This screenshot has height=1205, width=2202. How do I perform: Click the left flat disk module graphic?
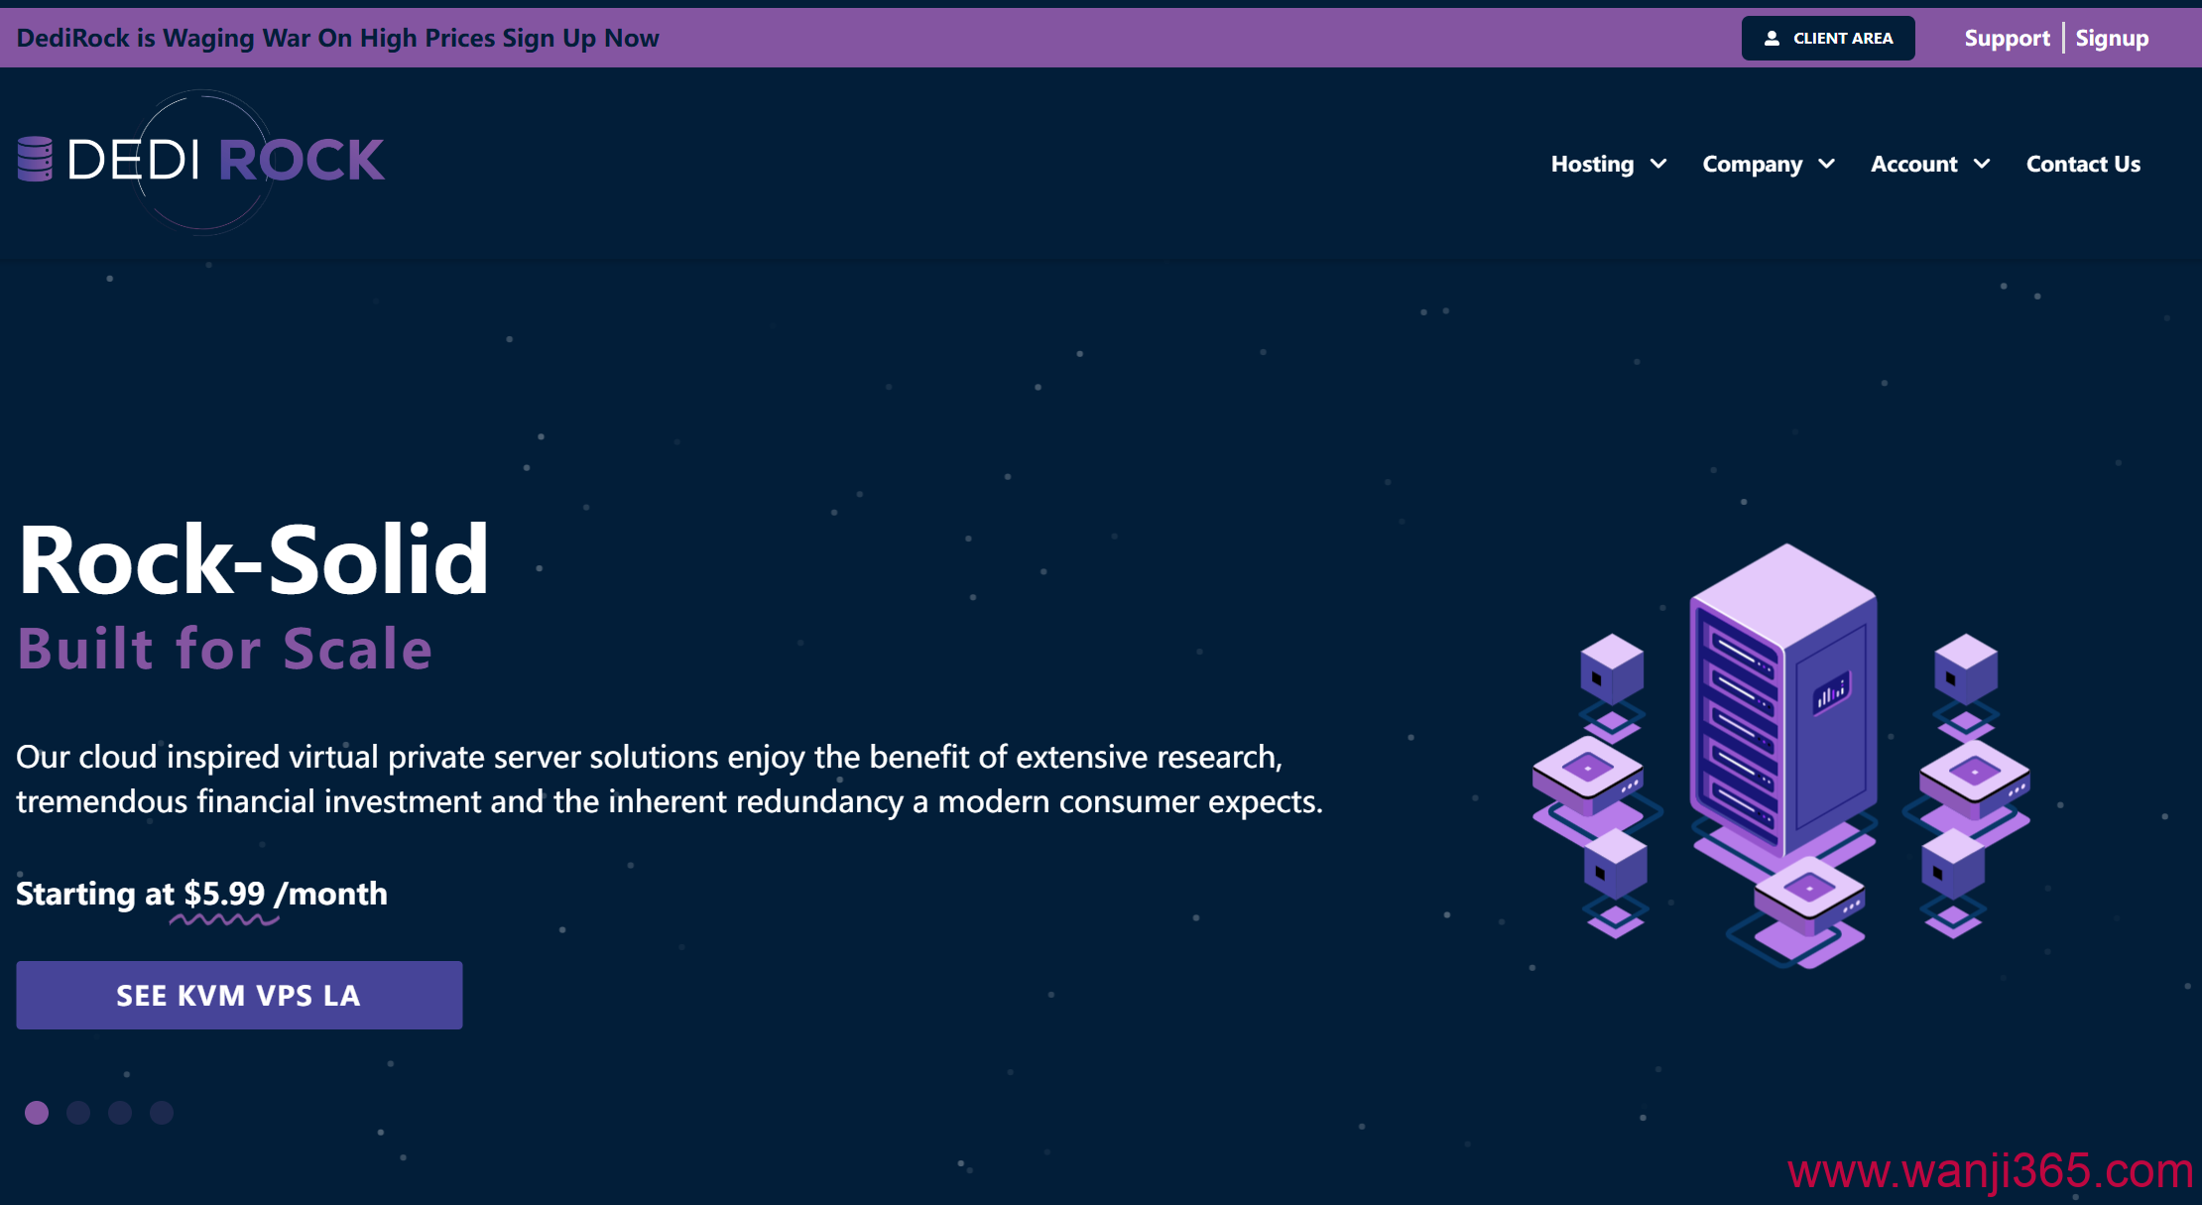pyautogui.click(x=1587, y=774)
